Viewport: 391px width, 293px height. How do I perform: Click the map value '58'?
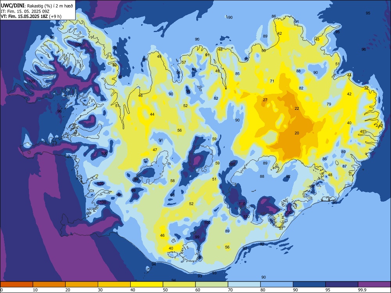tap(172, 181)
